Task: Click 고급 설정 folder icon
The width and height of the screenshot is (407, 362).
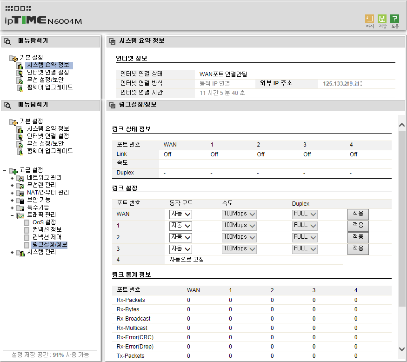Action: [13, 171]
